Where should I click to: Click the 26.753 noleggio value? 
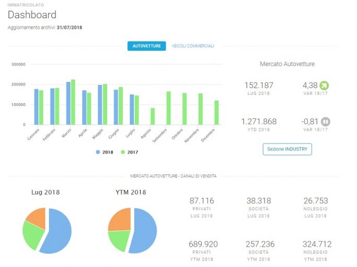click(x=316, y=201)
